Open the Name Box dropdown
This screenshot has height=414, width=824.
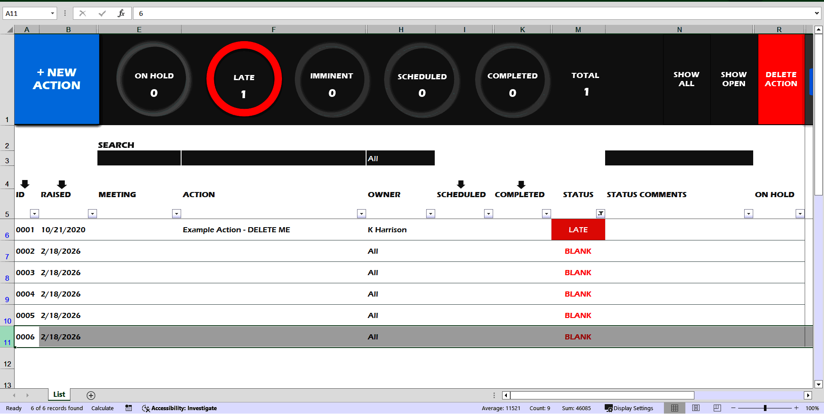(x=53, y=13)
